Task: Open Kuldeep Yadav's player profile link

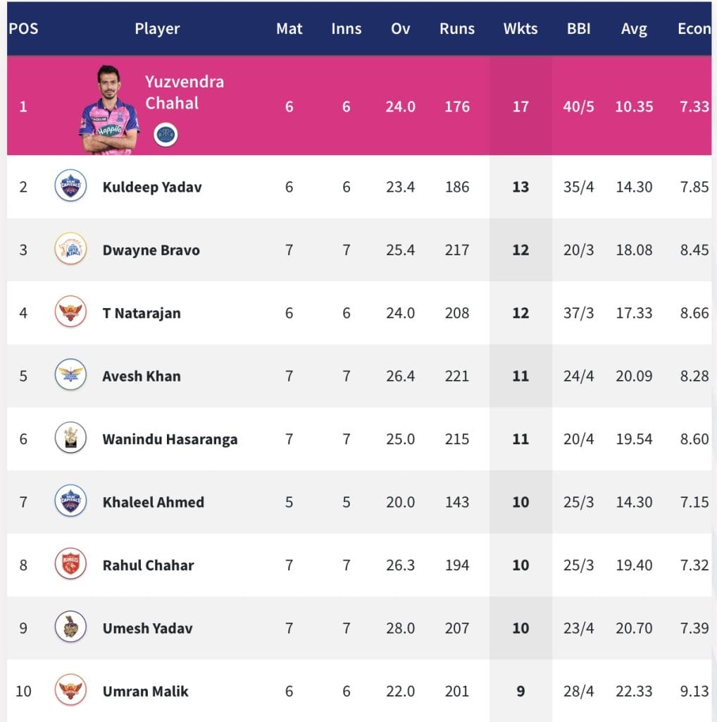Action: (152, 187)
